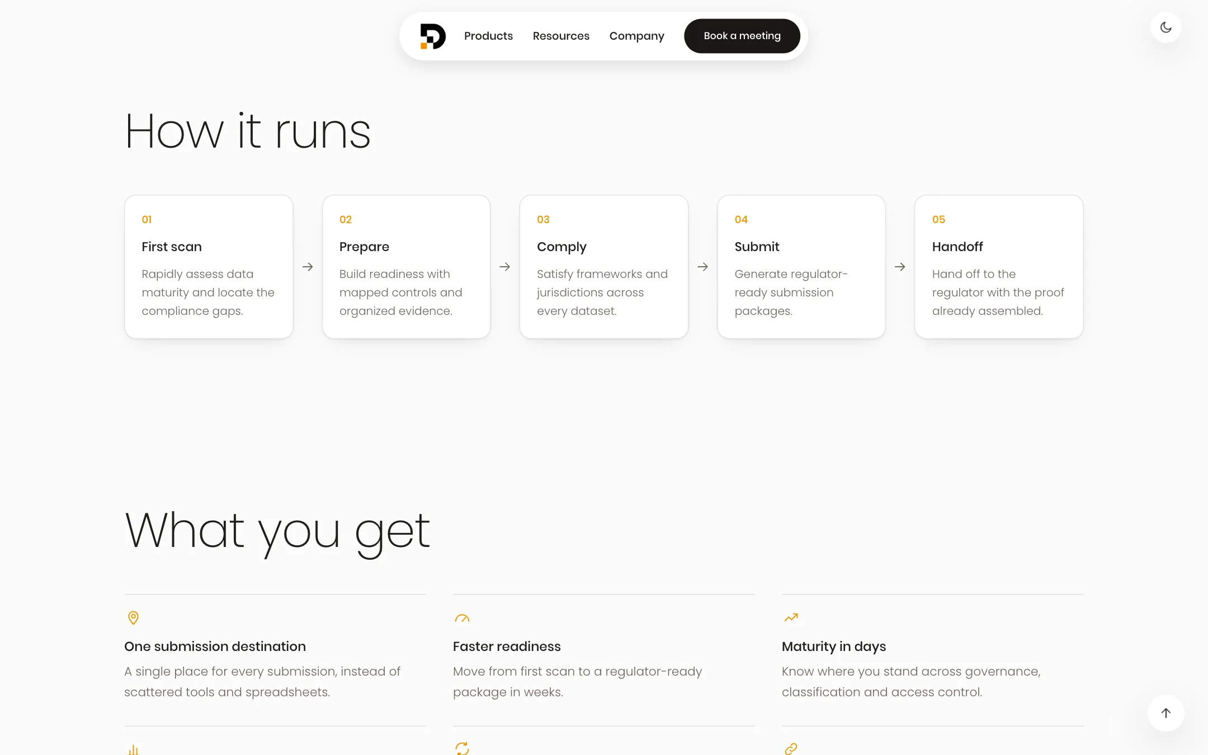Toggle dark mode moon icon
This screenshot has width=1208, height=755.
(1165, 27)
